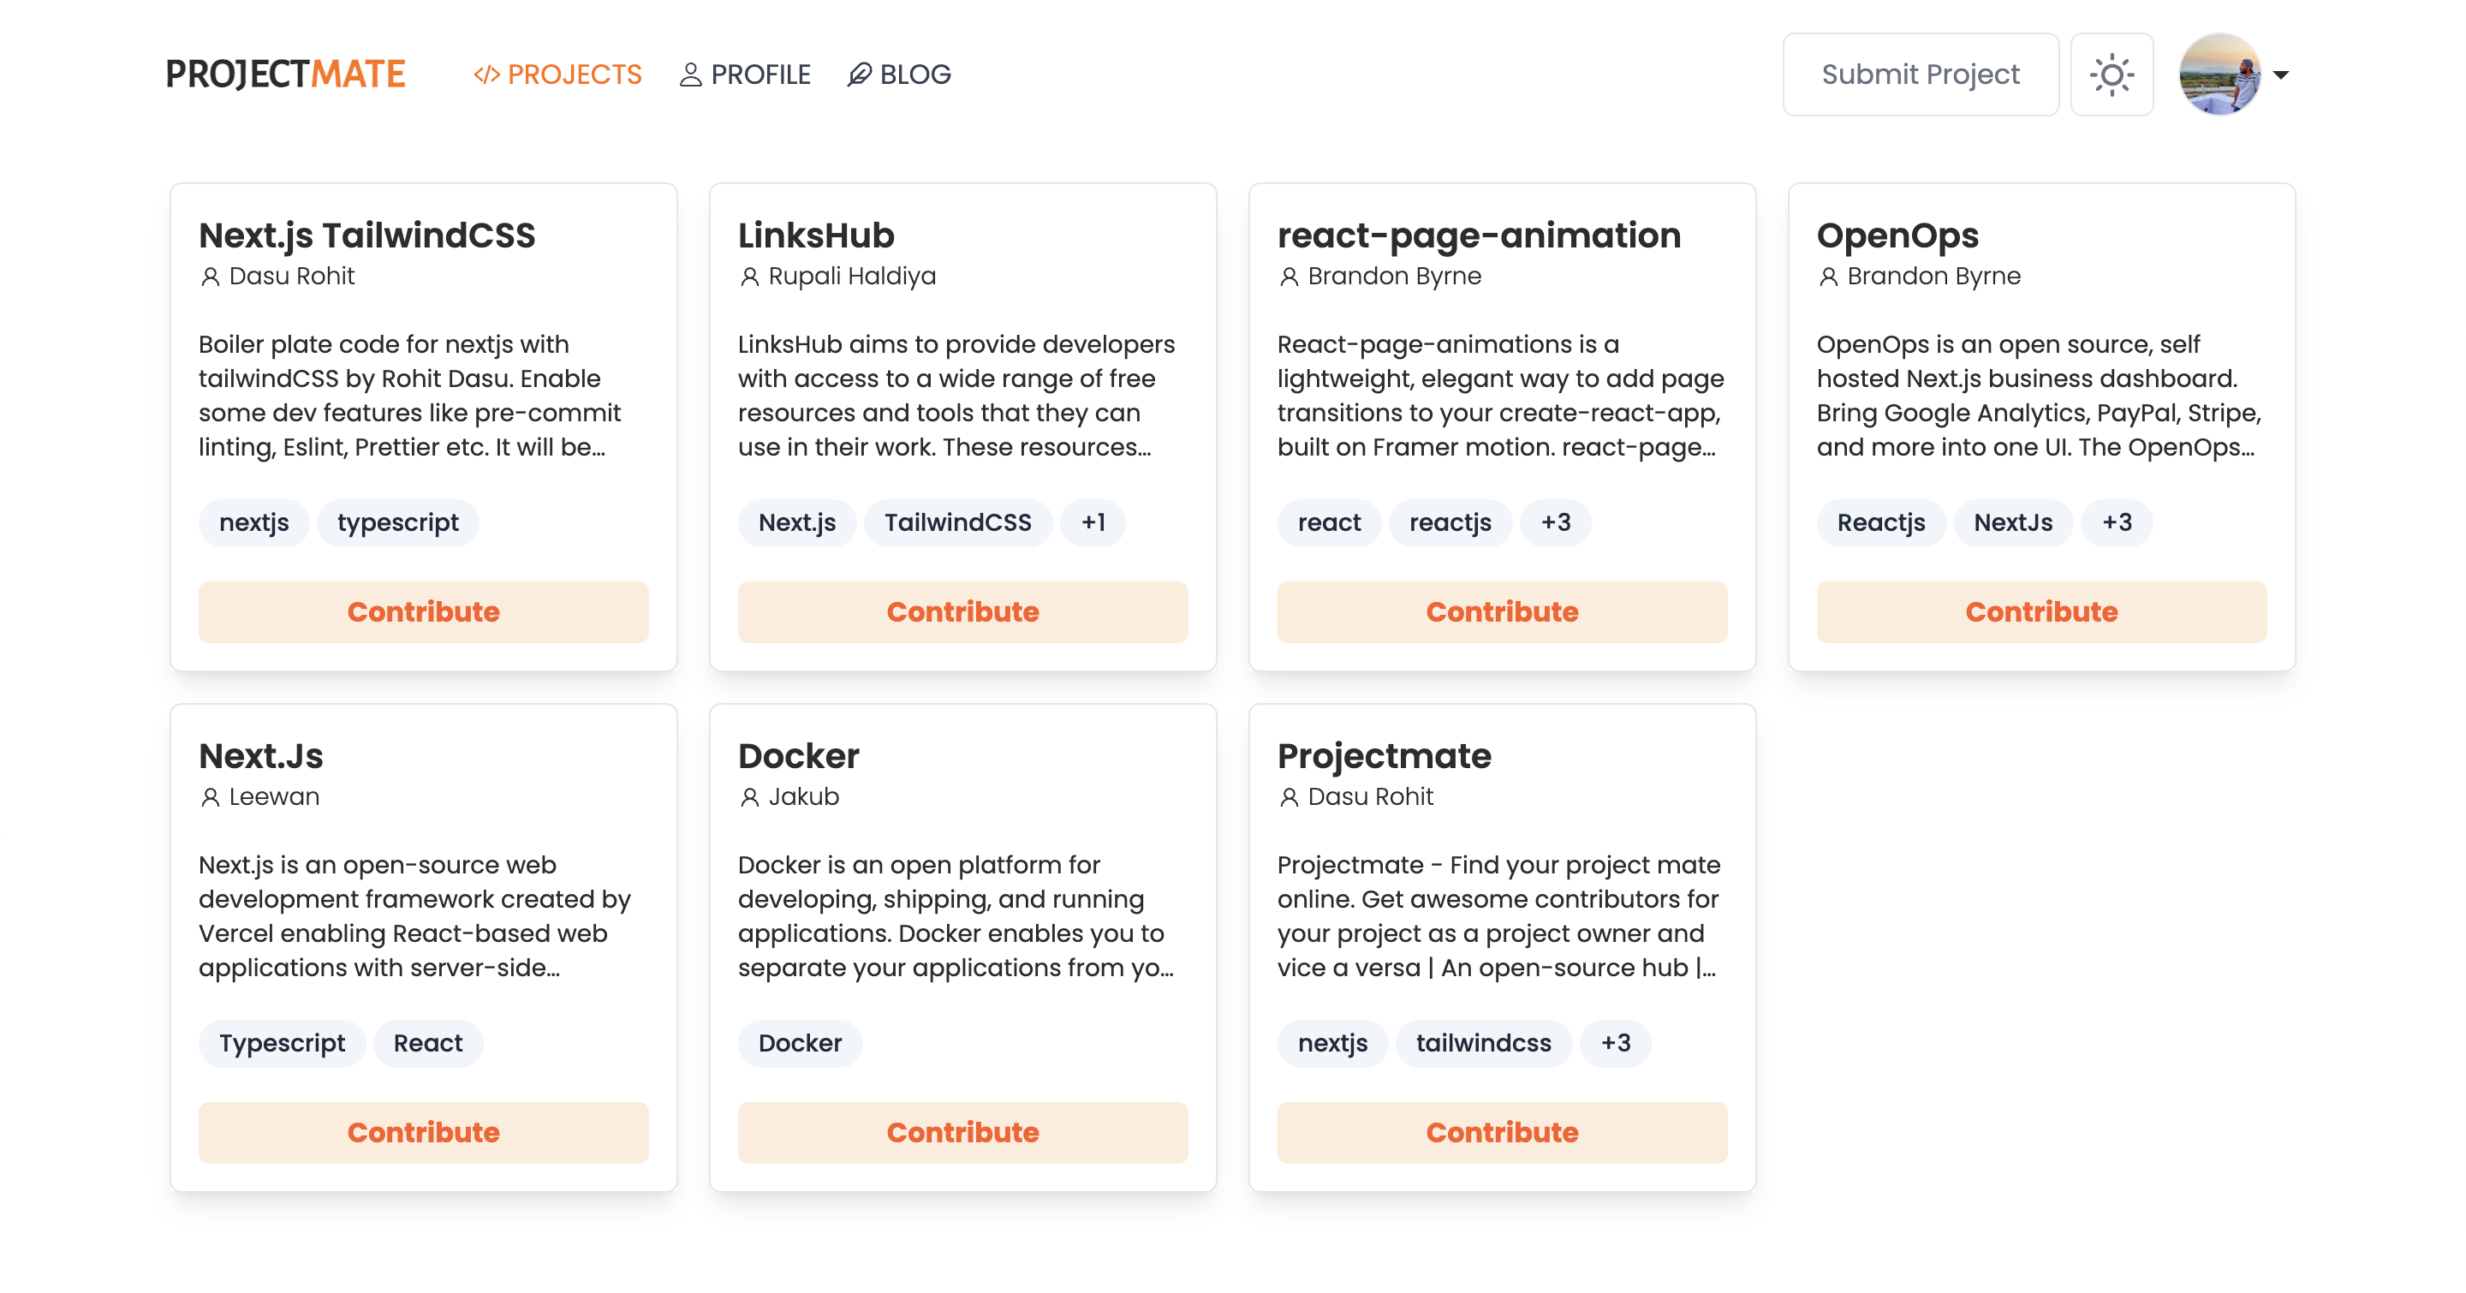Click Dasu Rohit in Next.js TailwindCSS card
This screenshot has width=2466, height=1293.
292,277
